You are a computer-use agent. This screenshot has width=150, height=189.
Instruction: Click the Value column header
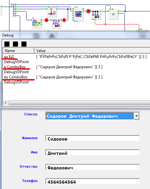click(x=92, y=51)
